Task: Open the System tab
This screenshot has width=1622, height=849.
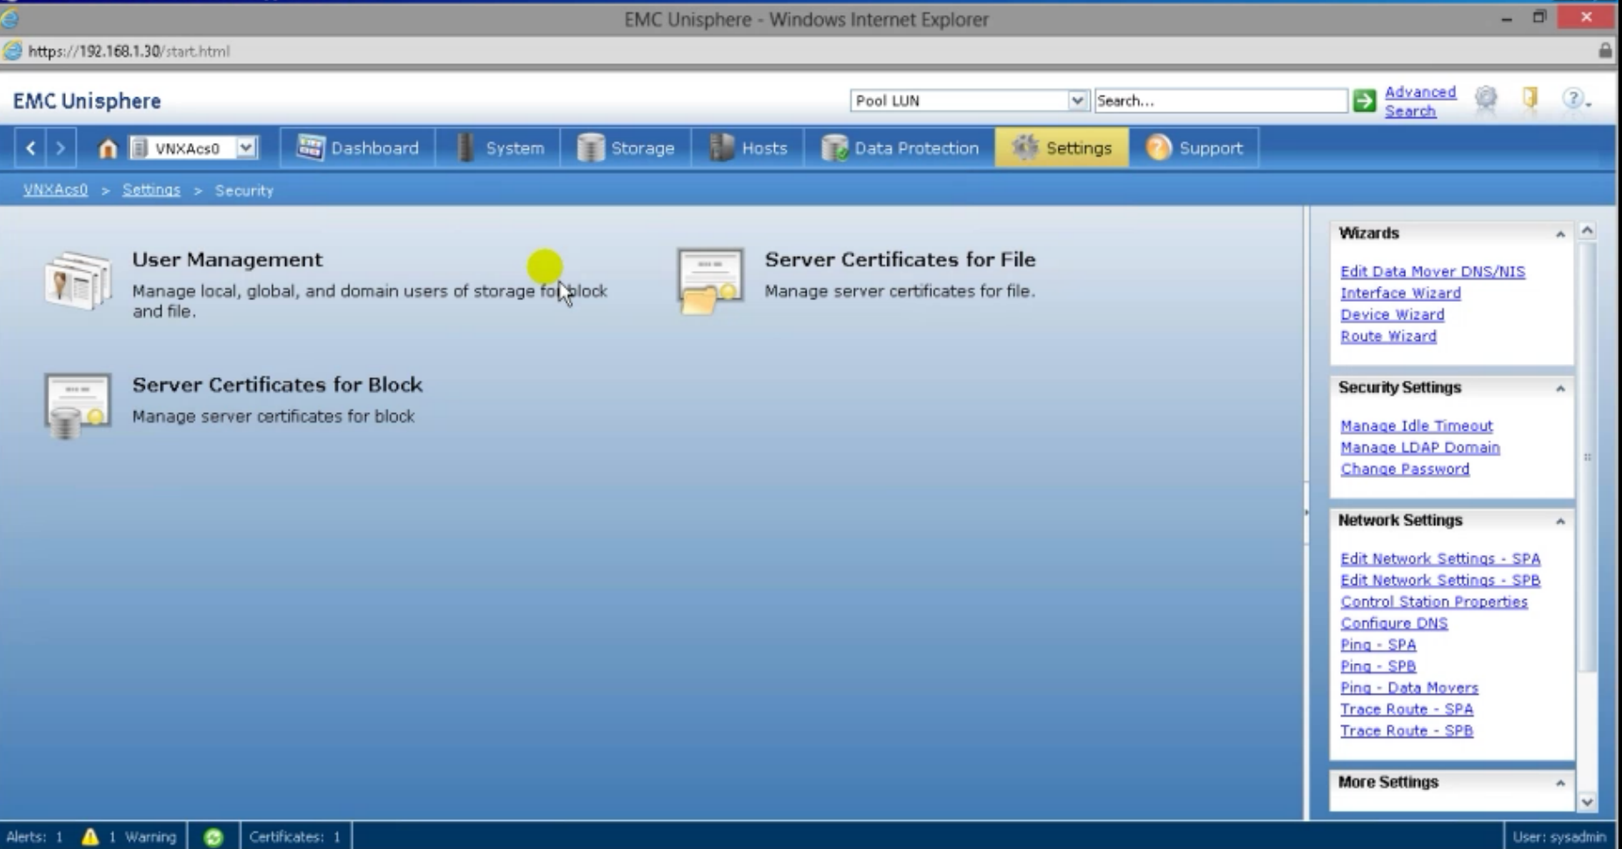Action: click(499, 148)
